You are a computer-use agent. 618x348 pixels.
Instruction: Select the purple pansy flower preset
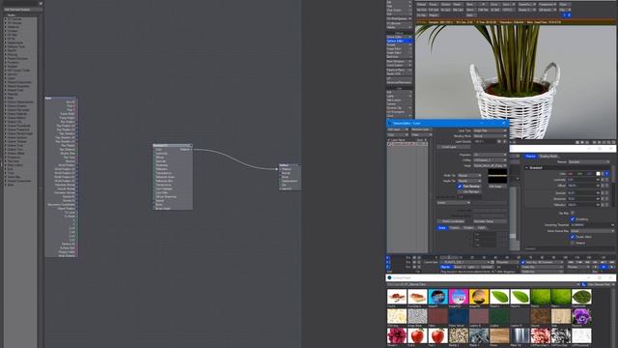581,316
